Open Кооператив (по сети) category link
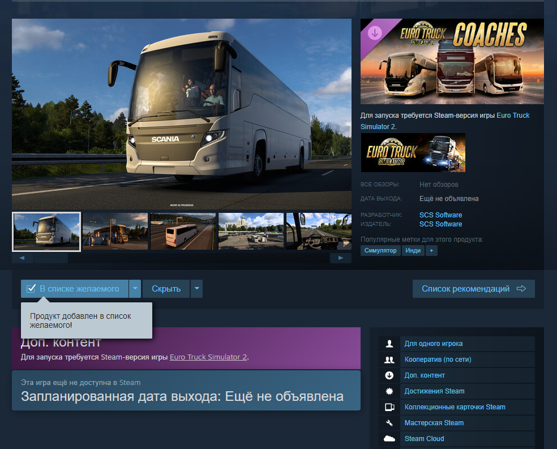This screenshot has width=557, height=449. point(438,360)
